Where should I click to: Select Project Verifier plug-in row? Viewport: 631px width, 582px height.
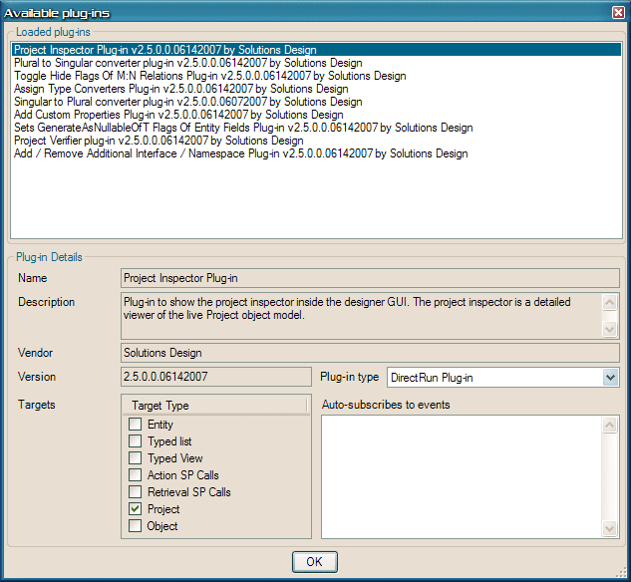(316, 141)
